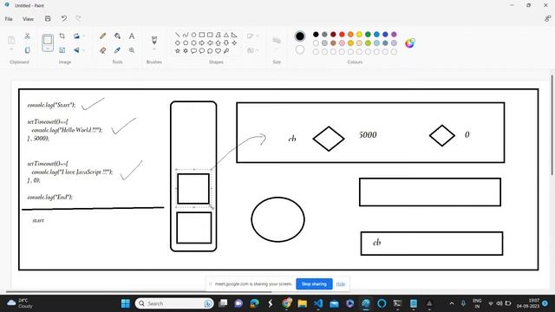Select Colour 2 background white circle
The image size is (555, 312).
coord(300,50)
